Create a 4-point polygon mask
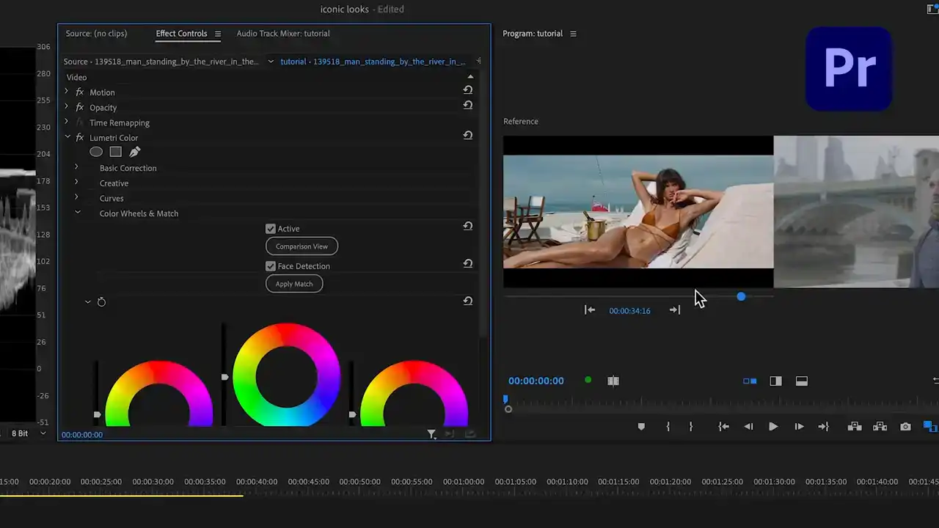The image size is (939, 528). (115, 152)
